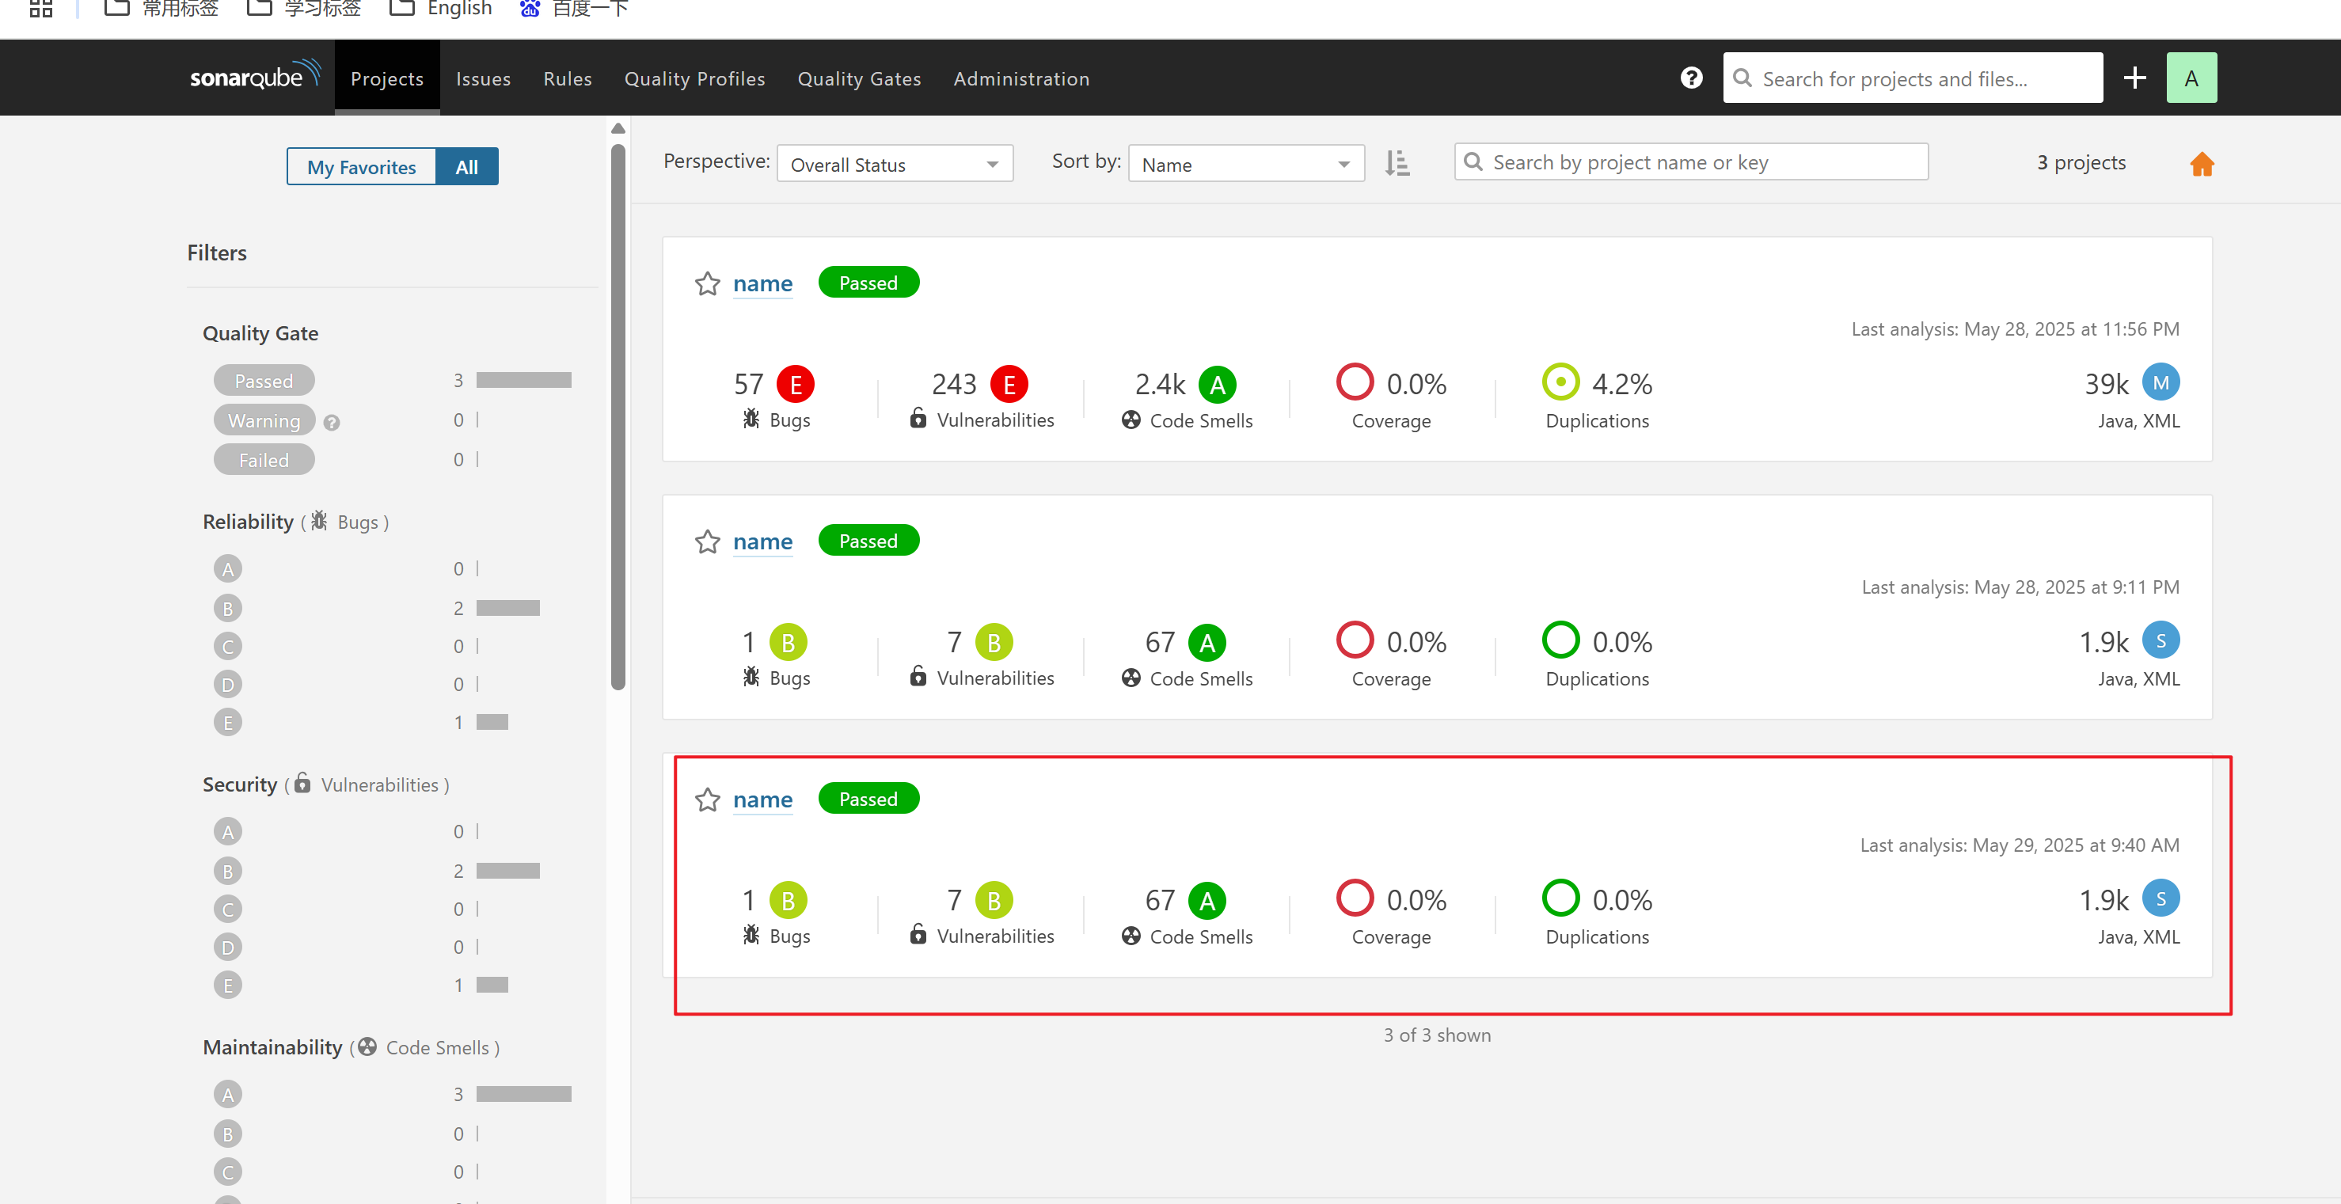Open the Sort by dropdown showing Name
This screenshot has width=2341, height=1204.
(x=1245, y=164)
